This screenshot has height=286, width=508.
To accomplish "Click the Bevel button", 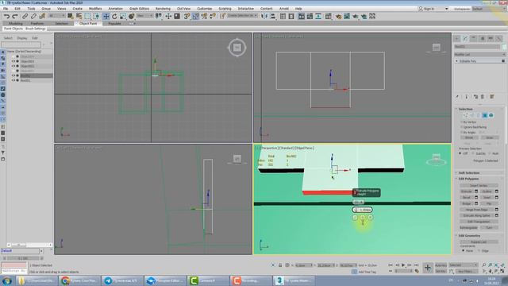I will click(466, 198).
